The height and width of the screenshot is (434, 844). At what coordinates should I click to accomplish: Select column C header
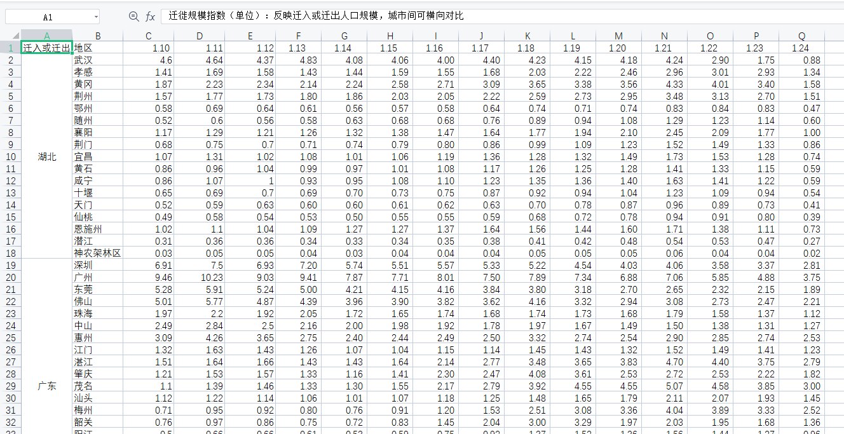[148, 36]
